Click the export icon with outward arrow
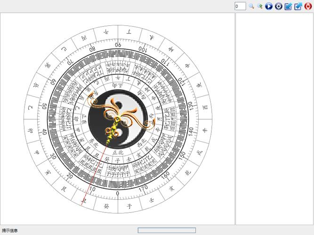 (298, 6)
